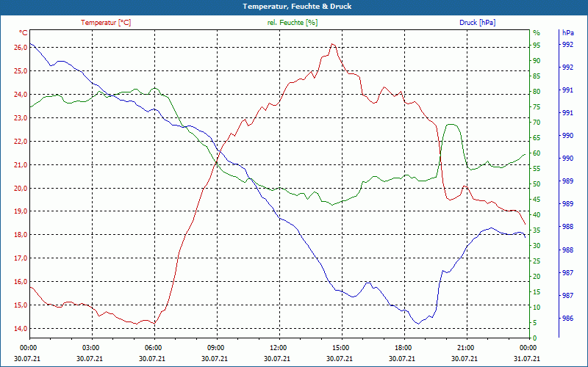Click the 15:00 time axis label
The image size is (588, 367).
point(340,347)
